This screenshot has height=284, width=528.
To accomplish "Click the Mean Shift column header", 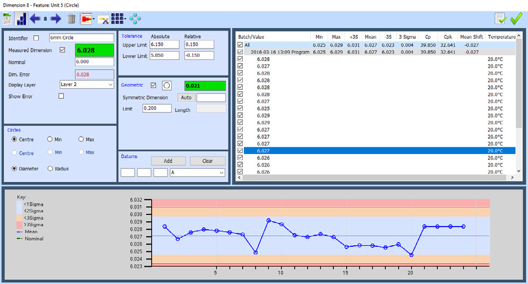I will 471,37.
